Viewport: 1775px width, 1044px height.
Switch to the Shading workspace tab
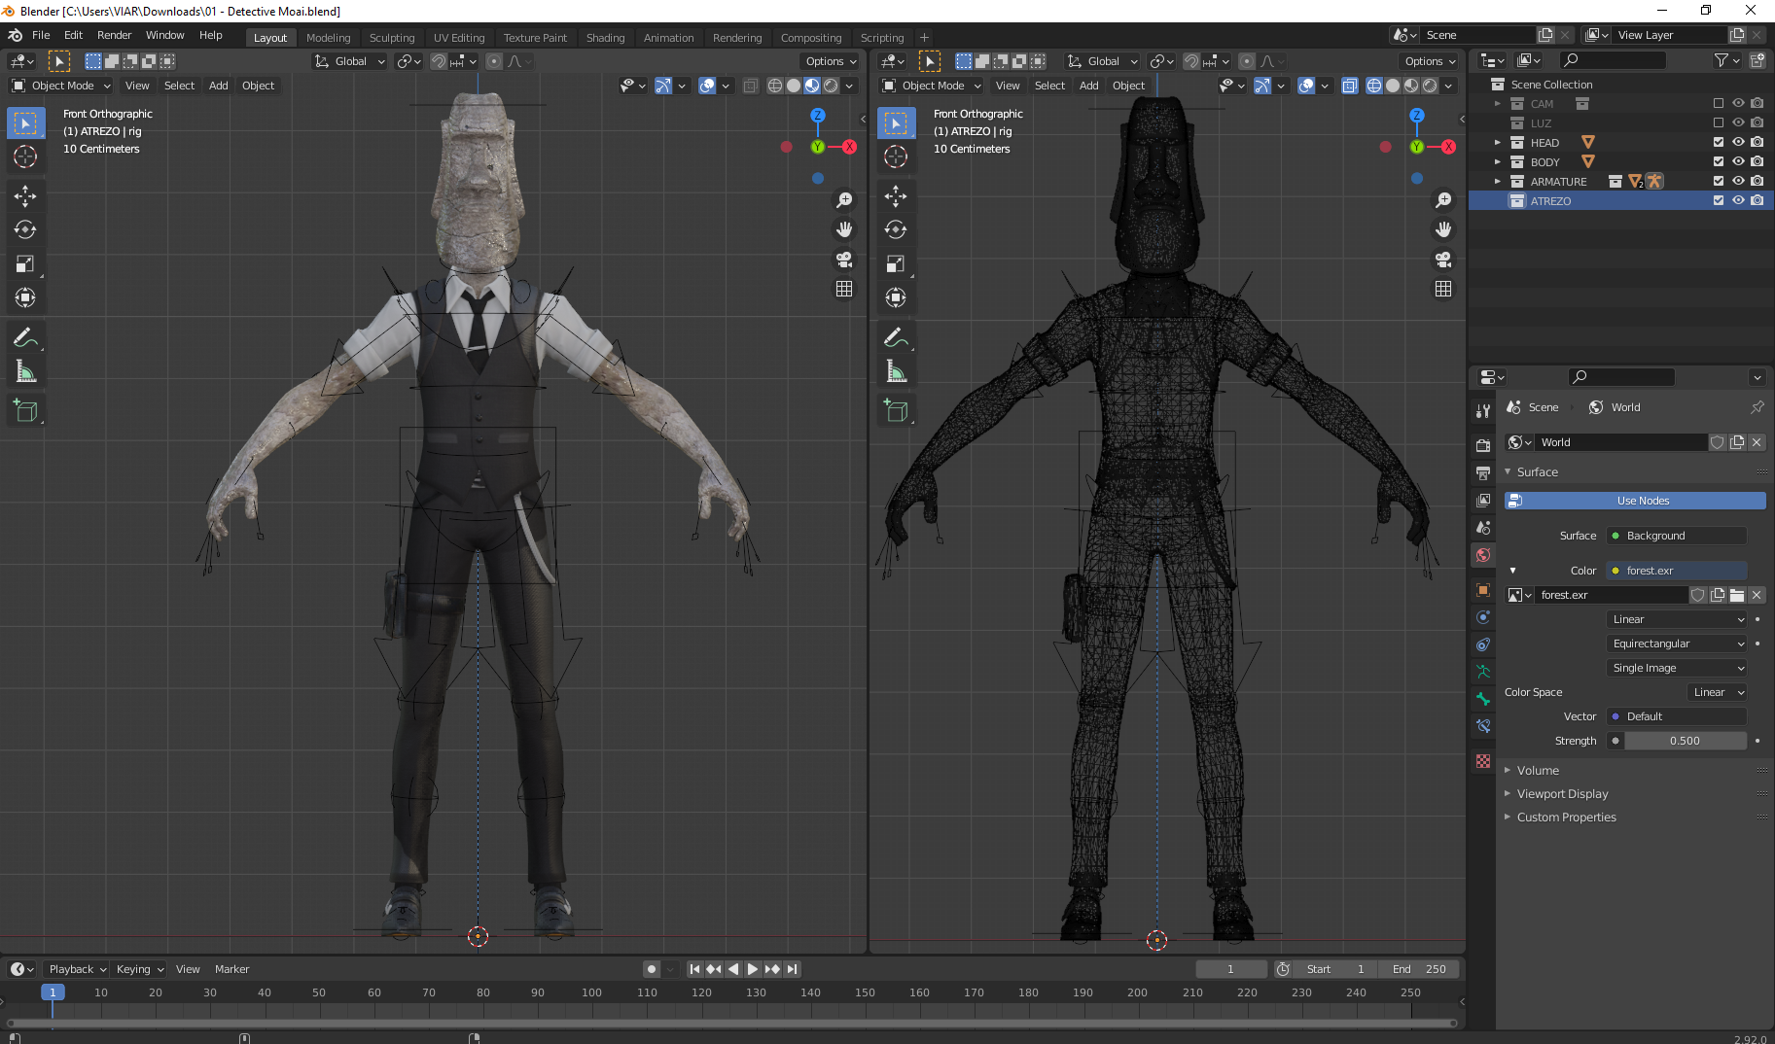[605, 37]
